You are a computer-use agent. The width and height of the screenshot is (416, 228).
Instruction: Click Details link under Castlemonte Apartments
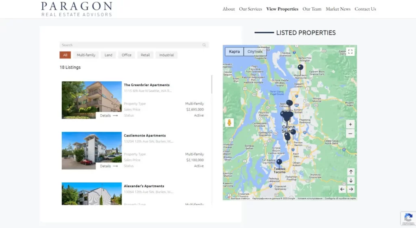[109, 166]
